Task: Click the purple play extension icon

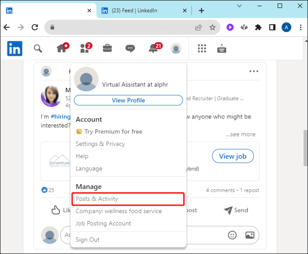Action: click(x=230, y=27)
